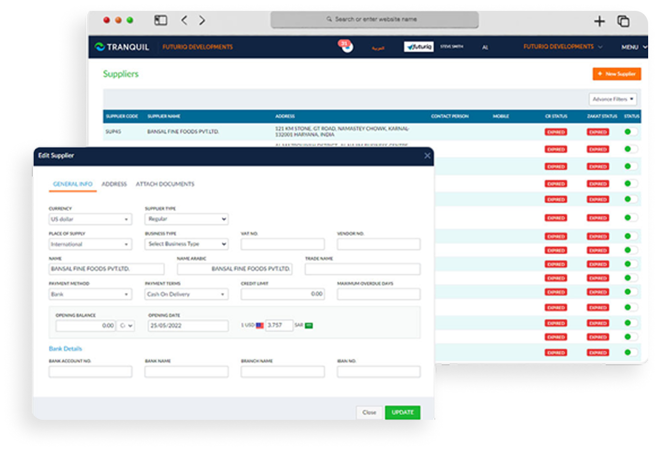Go back using the browser back arrow
Viewport: 658px width, 450px height.
[x=184, y=20]
